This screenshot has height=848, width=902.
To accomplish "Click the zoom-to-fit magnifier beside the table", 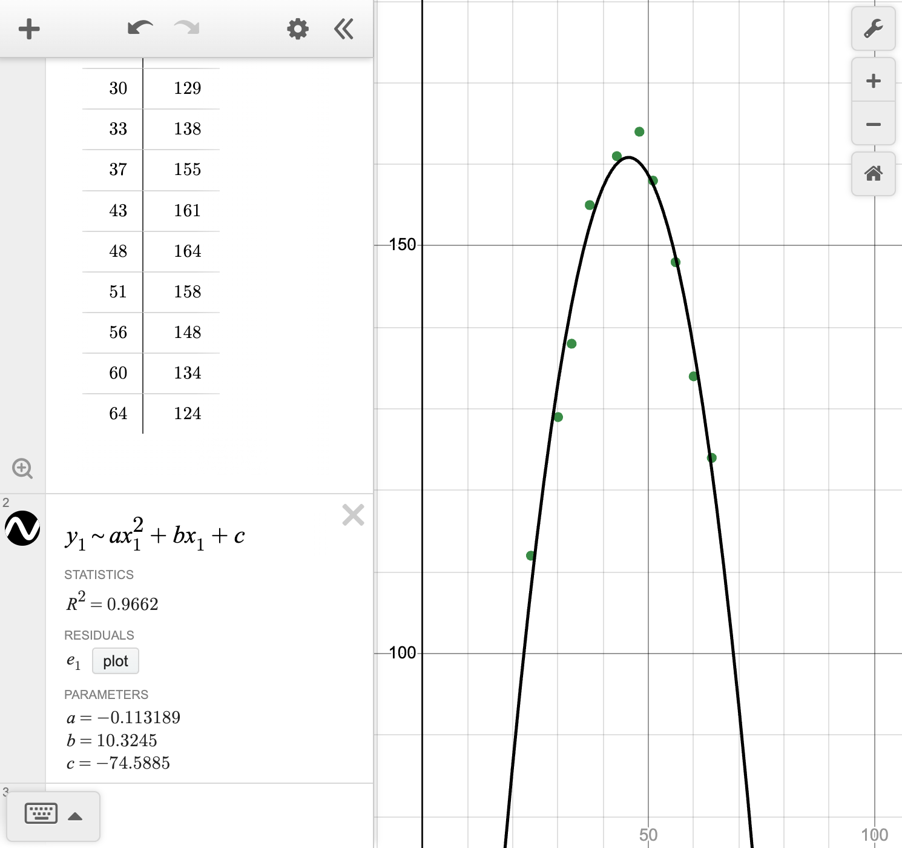I will [x=23, y=468].
